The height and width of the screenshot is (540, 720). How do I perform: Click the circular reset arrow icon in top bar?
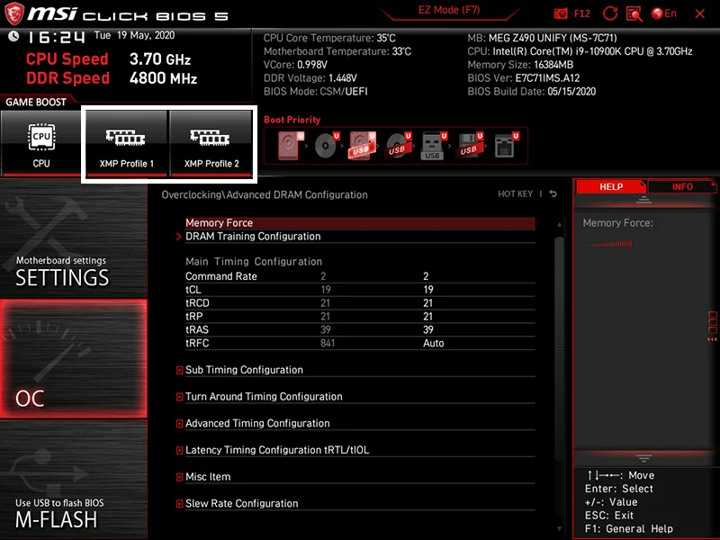coord(610,13)
